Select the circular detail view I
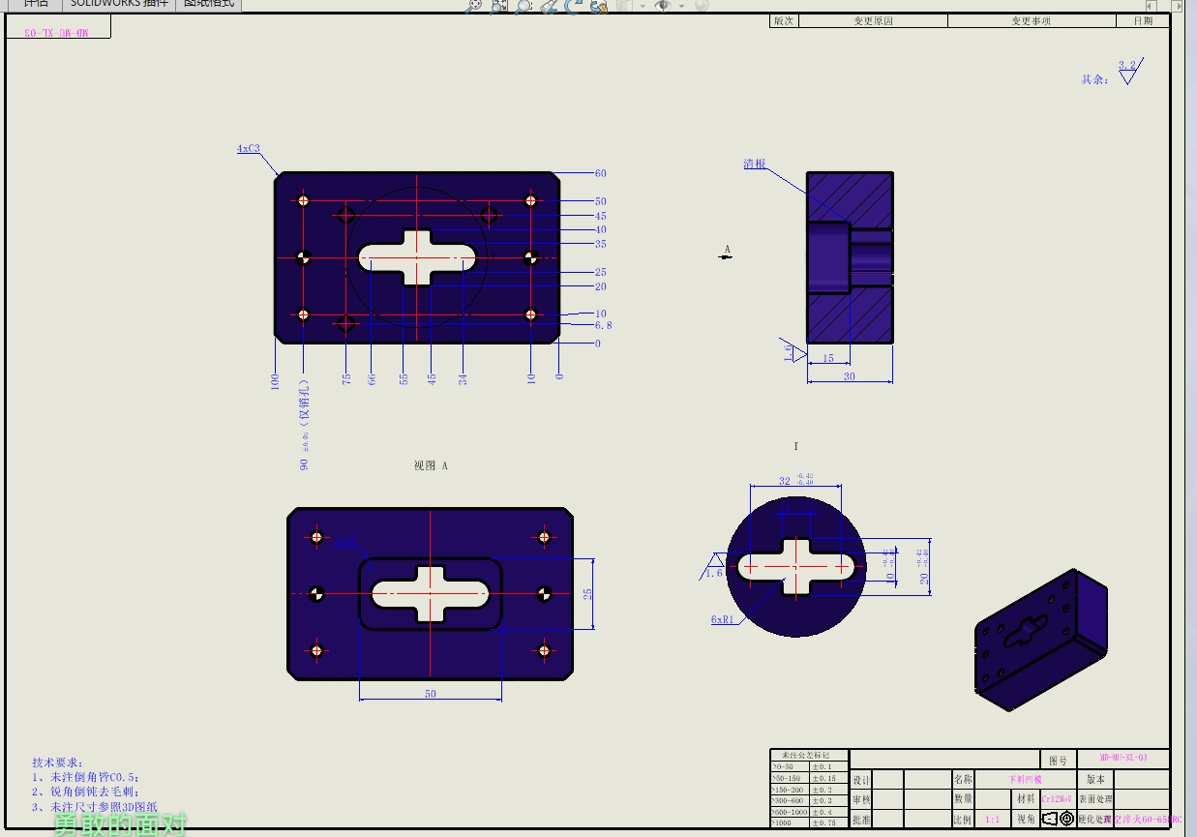The width and height of the screenshot is (1197, 837). tap(795, 567)
